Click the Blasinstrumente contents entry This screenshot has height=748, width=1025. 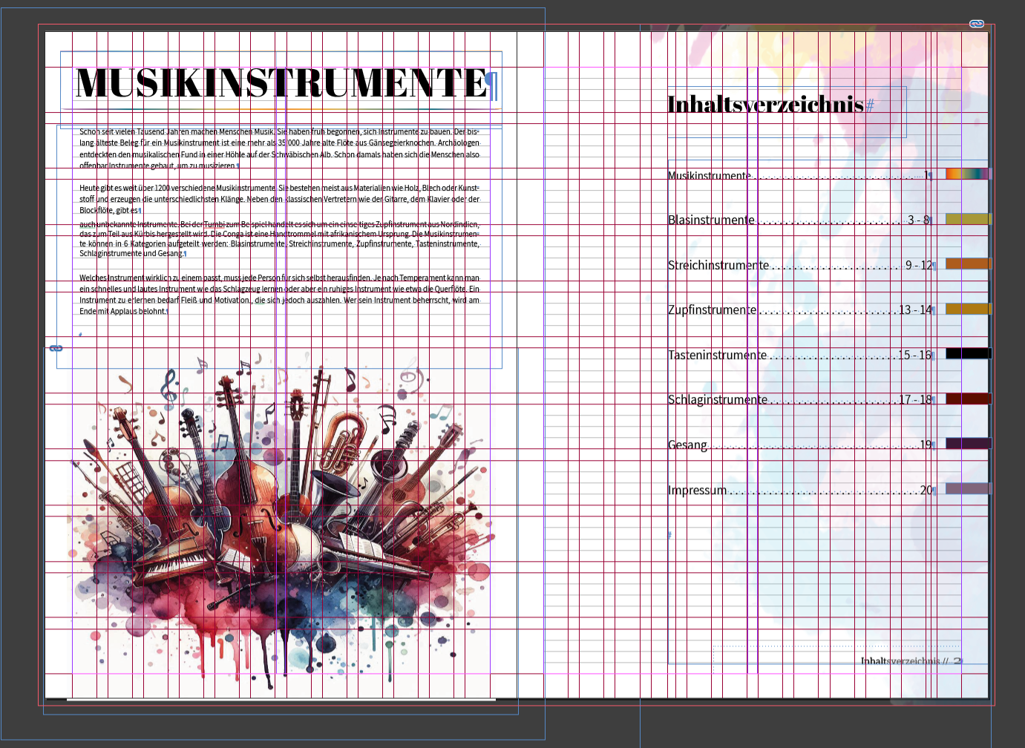pos(711,220)
